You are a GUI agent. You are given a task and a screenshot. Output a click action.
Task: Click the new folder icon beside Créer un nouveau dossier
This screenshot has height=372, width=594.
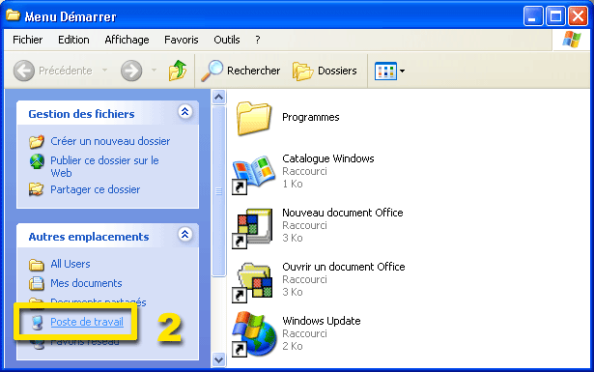coord(37,141)
